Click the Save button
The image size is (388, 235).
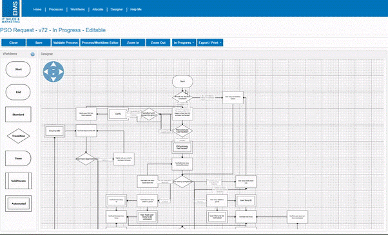(39, 42)
